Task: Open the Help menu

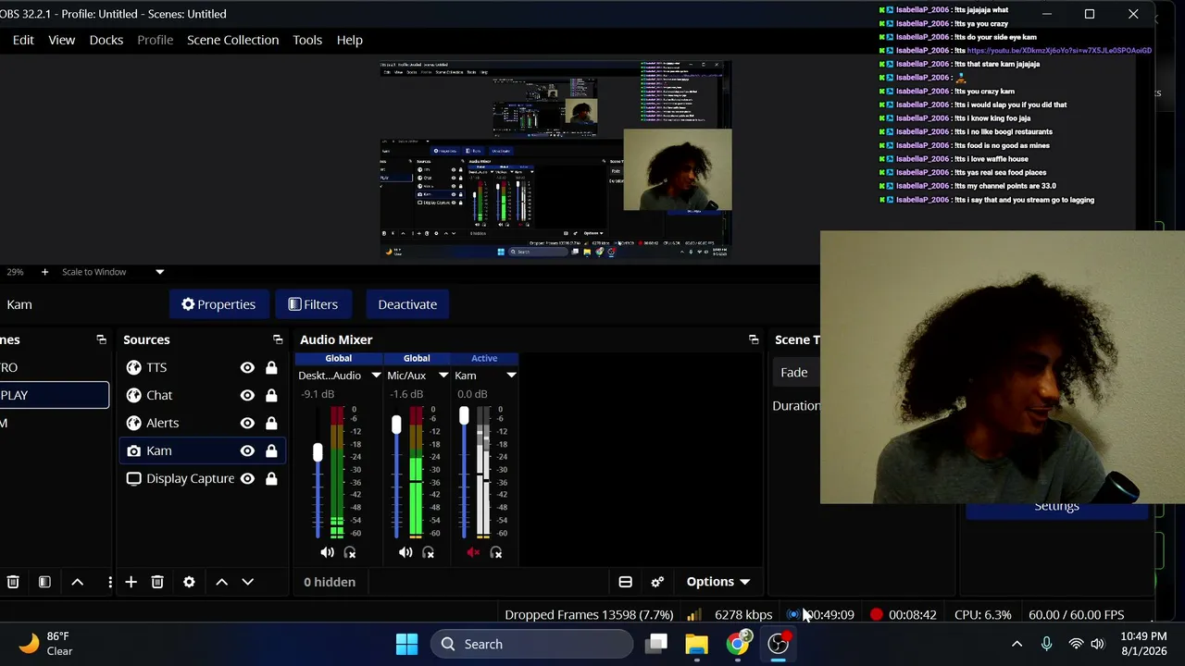Action: point(349,40)
